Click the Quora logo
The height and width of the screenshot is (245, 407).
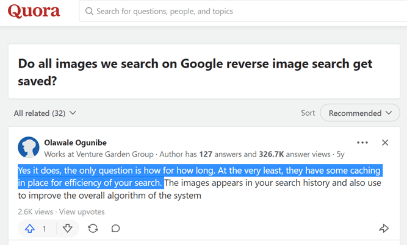point(34,11)
